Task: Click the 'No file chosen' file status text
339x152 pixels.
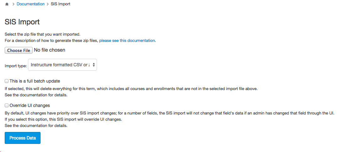Action: [x=50, y=50]
